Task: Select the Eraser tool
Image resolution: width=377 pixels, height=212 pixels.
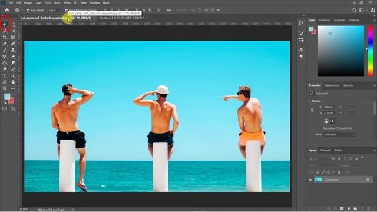Action: [13, 57]
